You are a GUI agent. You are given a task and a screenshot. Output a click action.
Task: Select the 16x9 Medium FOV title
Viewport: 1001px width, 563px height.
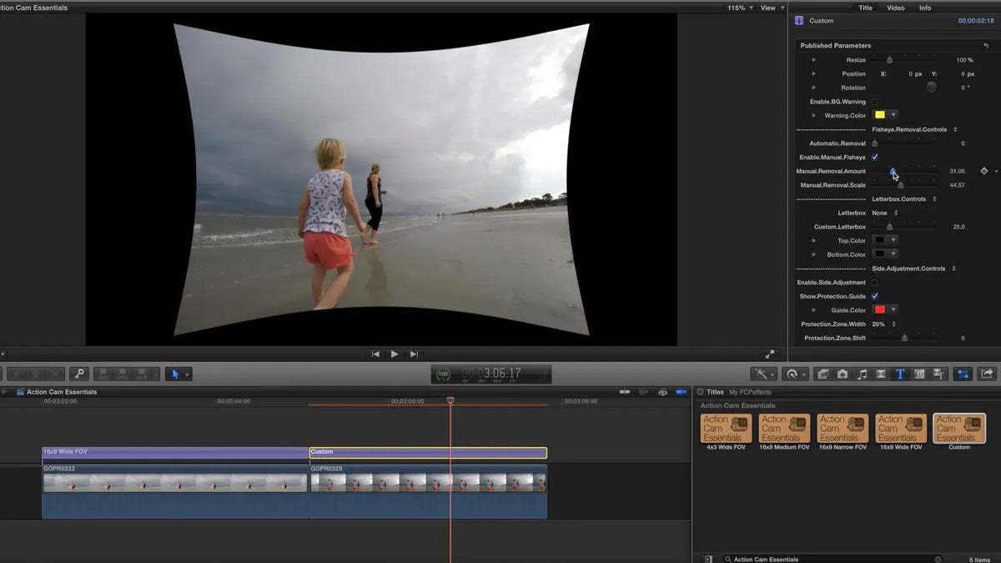tap(784, 428)
